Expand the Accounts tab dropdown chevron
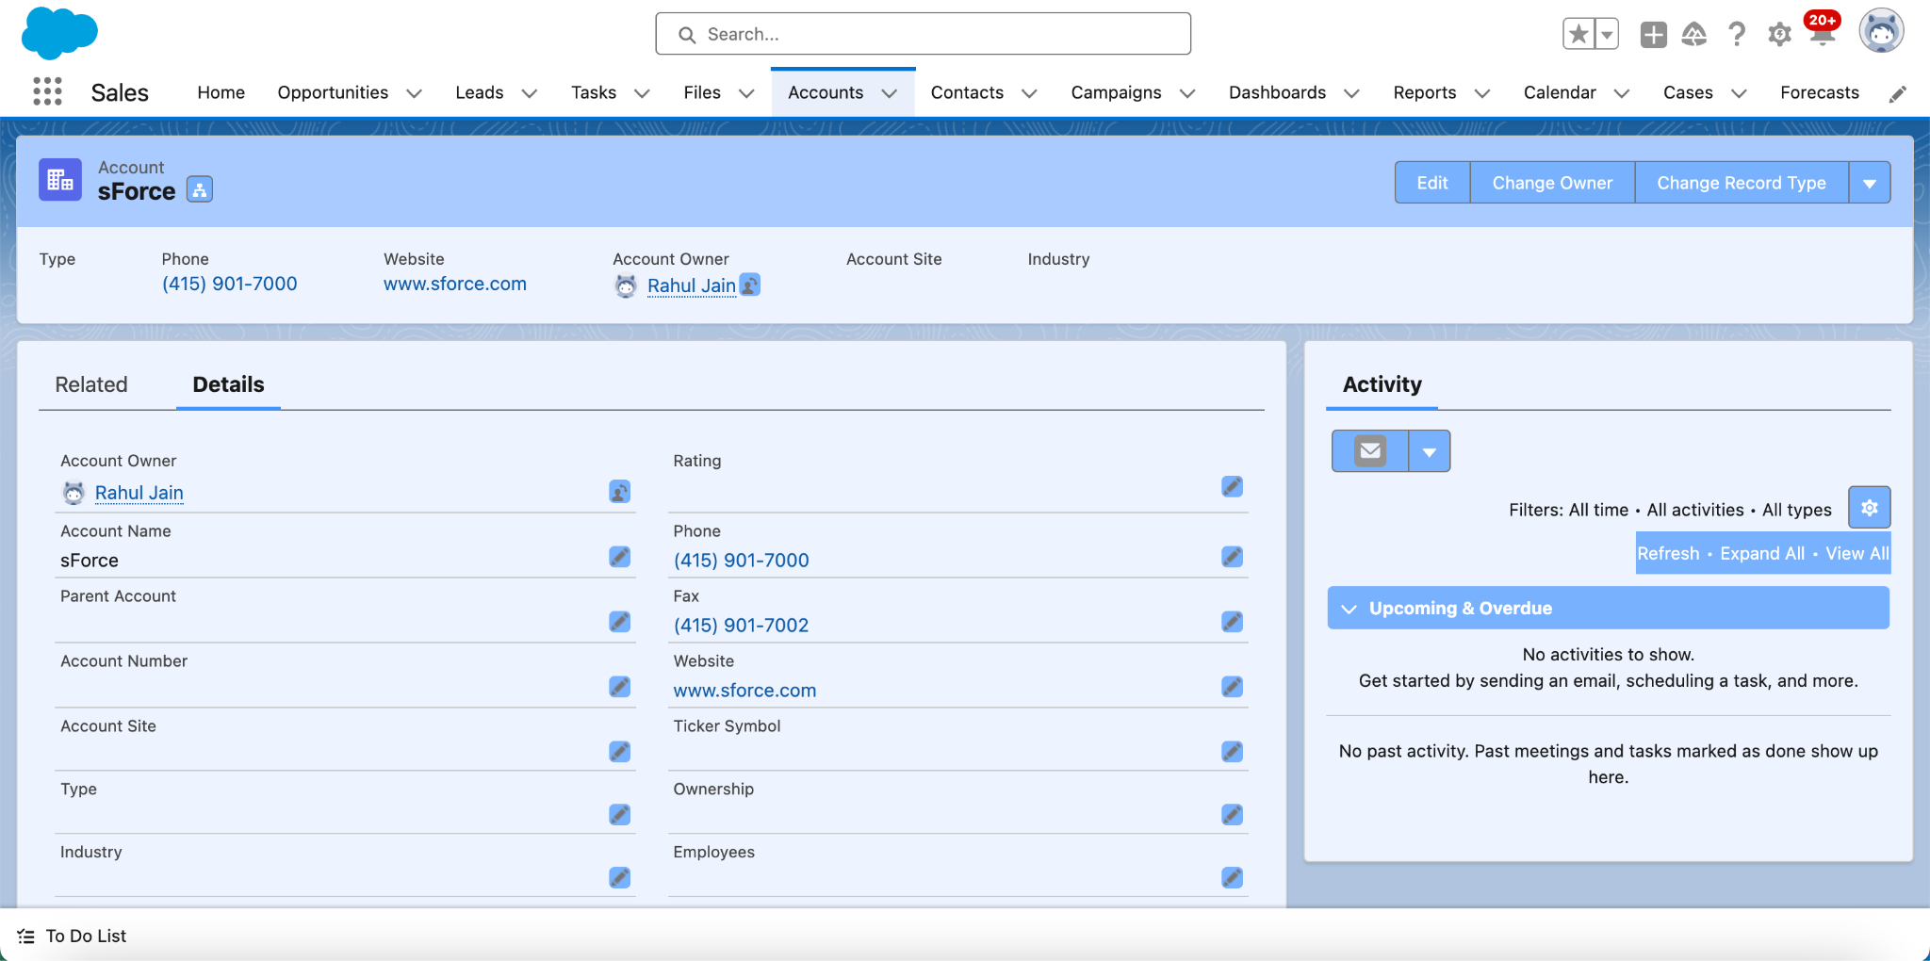The height and width of the screenshot is (961, 1930). (889, 93)
